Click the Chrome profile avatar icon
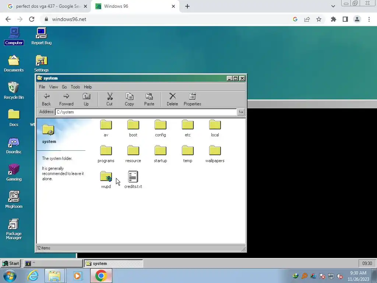This screenshot has width=377, height=283. pos(357,19)
